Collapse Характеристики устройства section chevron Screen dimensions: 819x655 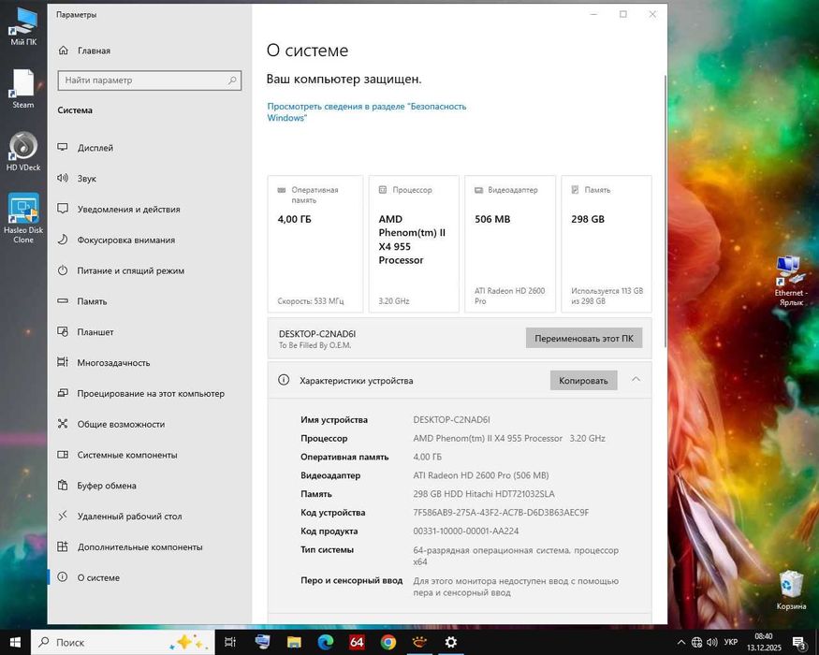pyautogui.click(x=636, y=379)
